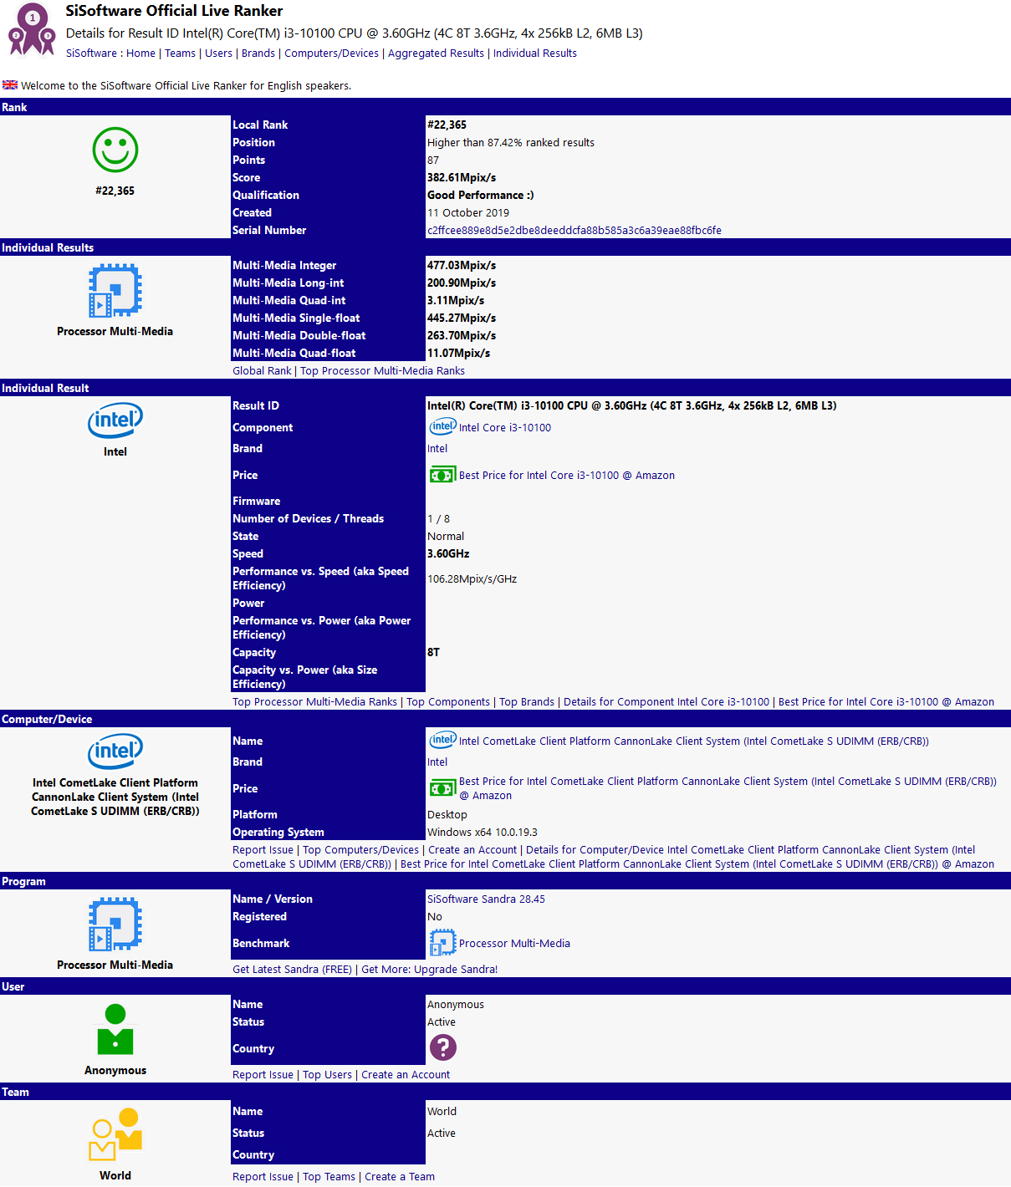Open Get Latest Sandra (FREE) link

[292, 970]
